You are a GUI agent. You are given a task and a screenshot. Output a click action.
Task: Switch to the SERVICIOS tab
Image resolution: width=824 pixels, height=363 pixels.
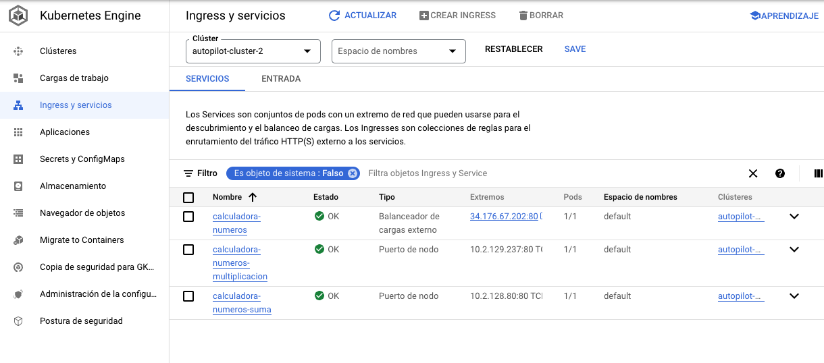click(x=207, y=79)
